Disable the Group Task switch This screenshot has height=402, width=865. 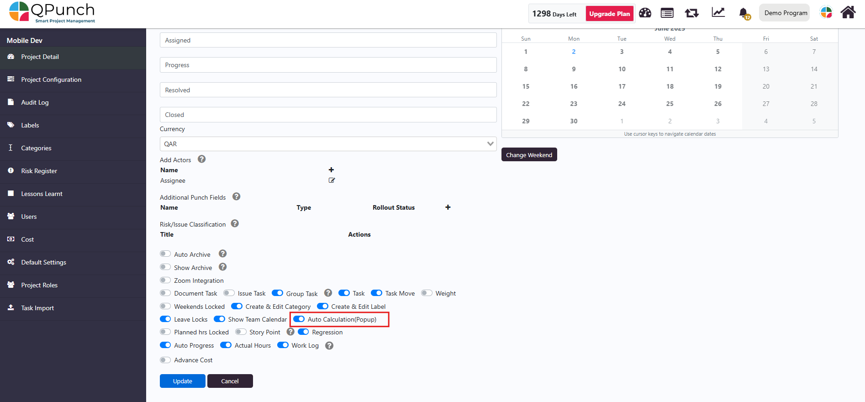click(277, 293)
